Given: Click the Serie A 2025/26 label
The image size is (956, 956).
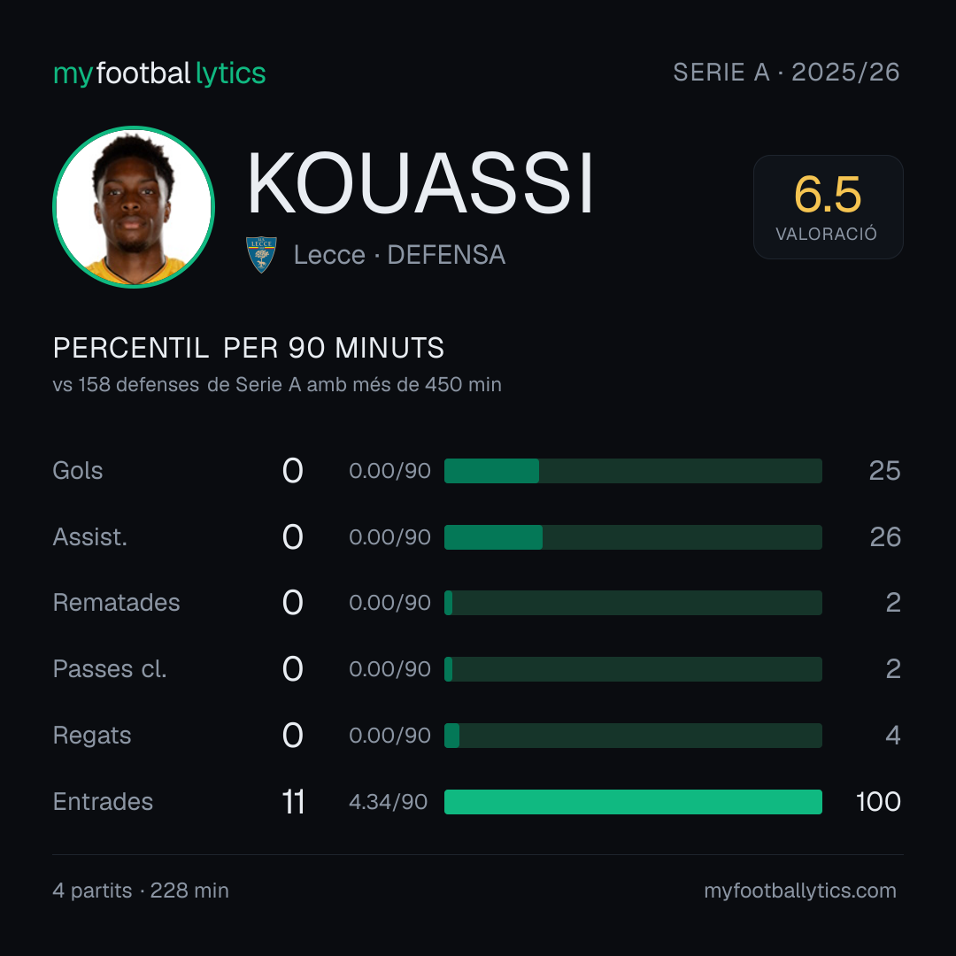Looking at the screenshot, I should 786,72.
